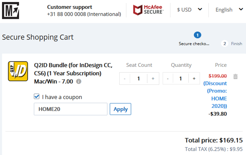The width and height of the screenshot is (246, 155).
Task: Uncheck the I have a coupon checkbox
Action: (37, 97)
